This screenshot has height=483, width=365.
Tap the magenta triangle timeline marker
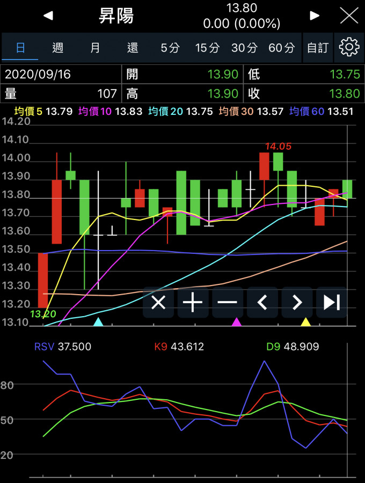pos(236,322)
